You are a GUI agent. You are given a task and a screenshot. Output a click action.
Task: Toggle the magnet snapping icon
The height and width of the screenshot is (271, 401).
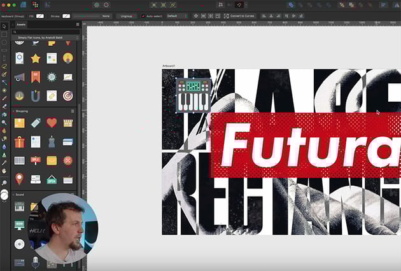pyautogui.click(x=239, y=5)
